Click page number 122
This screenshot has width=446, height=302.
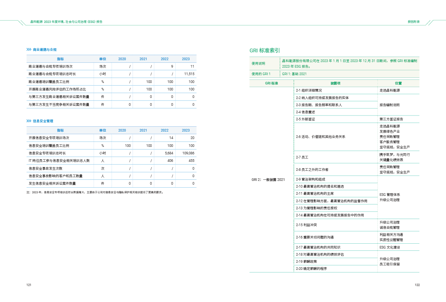[417, 285]
